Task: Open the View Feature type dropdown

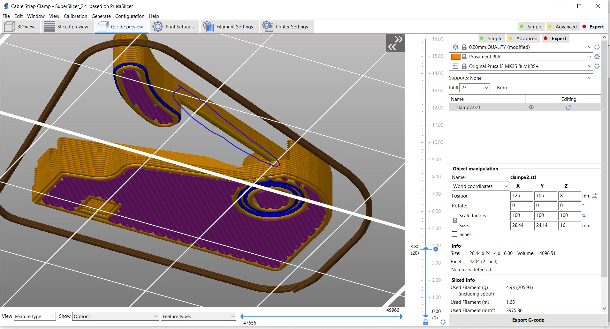Action: click(34, 316)
